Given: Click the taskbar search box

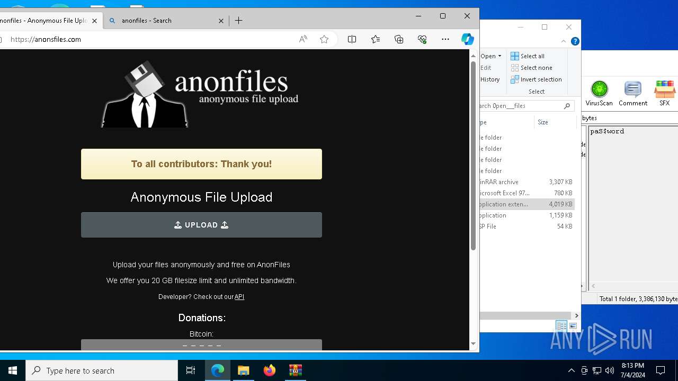Looking at the screenshot, I should click(x=102, y=370).
